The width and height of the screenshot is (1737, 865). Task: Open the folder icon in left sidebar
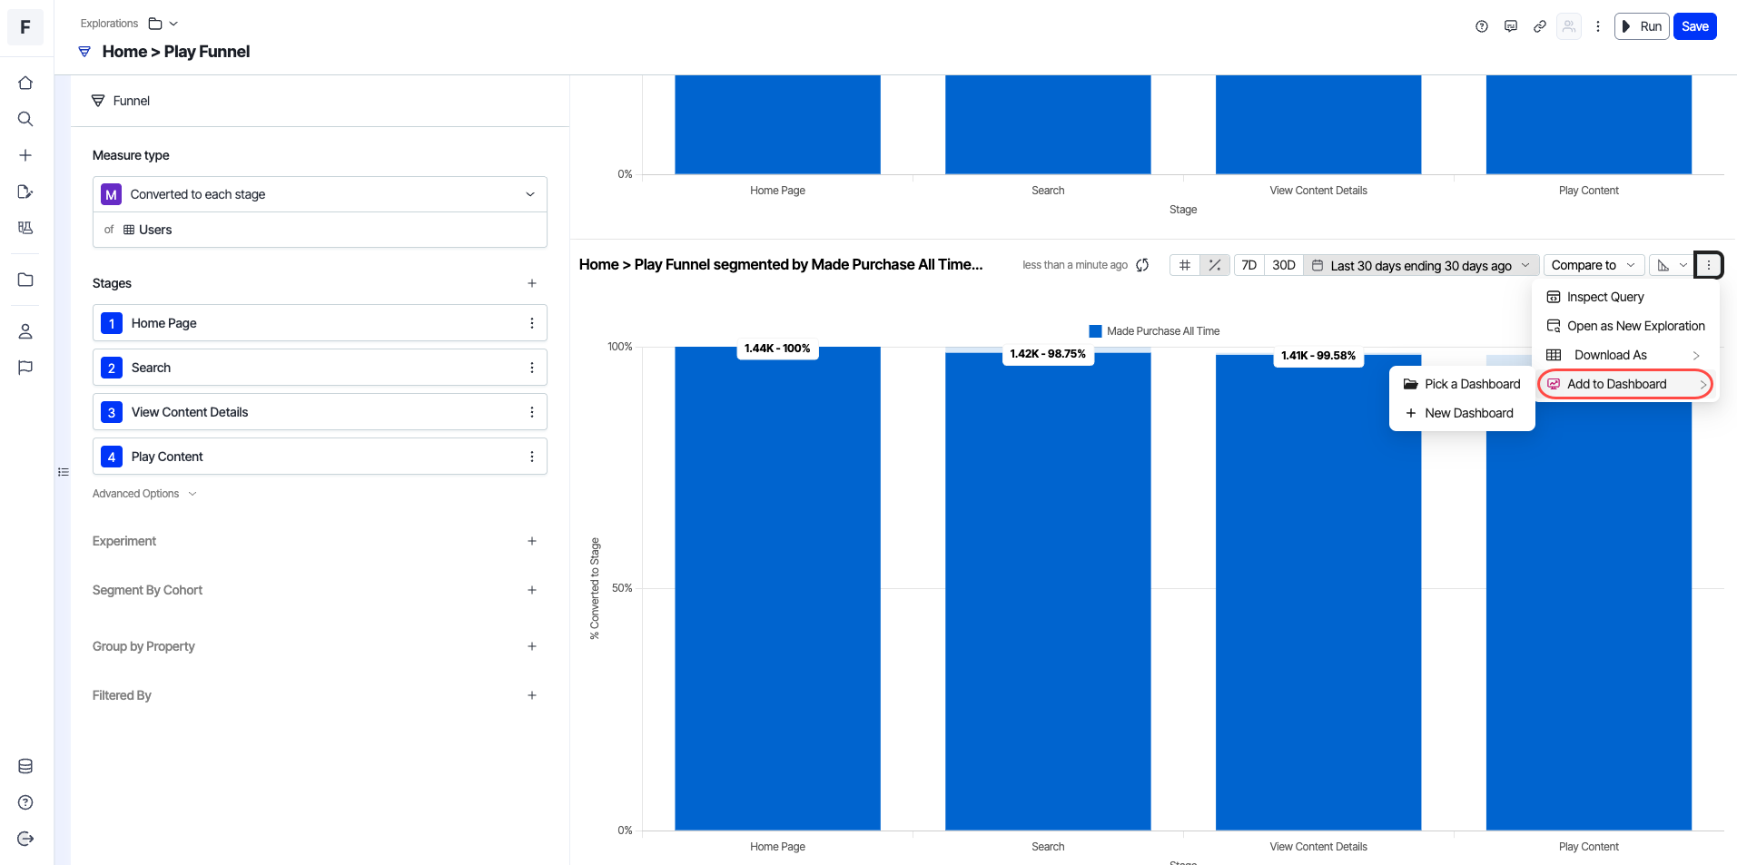coord(25,280)
